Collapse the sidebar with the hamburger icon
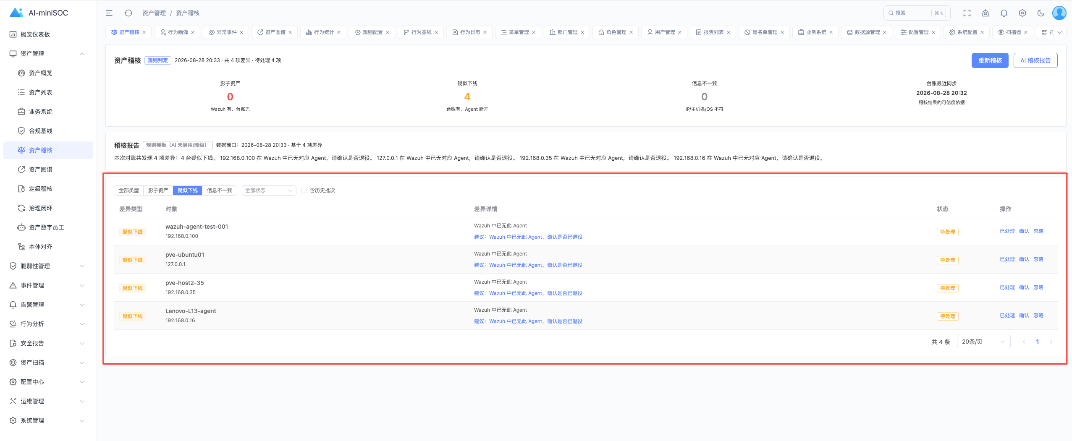 [x=109, y=13]
